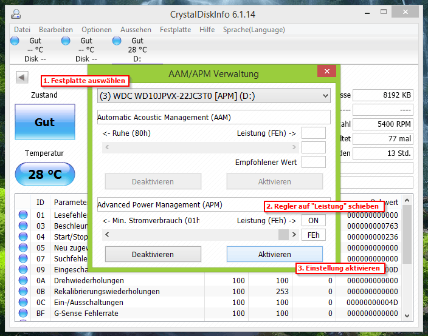Select the G-Sense Fehlerrate row

coord(209,314)
